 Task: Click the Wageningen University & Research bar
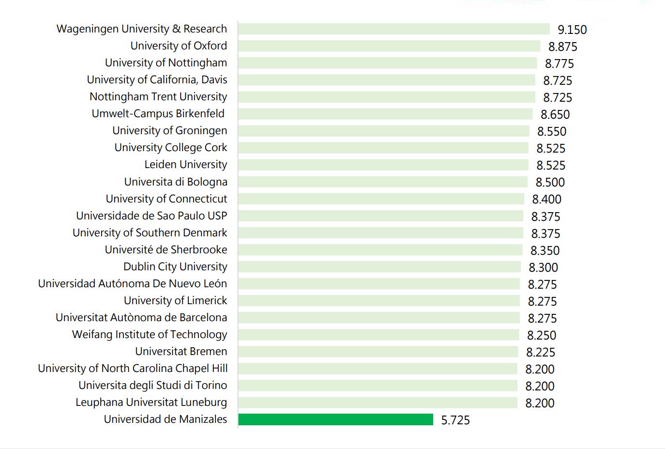coord(393,29)
